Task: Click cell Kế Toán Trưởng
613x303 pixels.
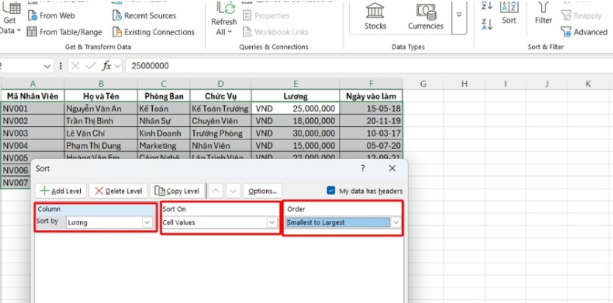Action: [x=221, y=109]
